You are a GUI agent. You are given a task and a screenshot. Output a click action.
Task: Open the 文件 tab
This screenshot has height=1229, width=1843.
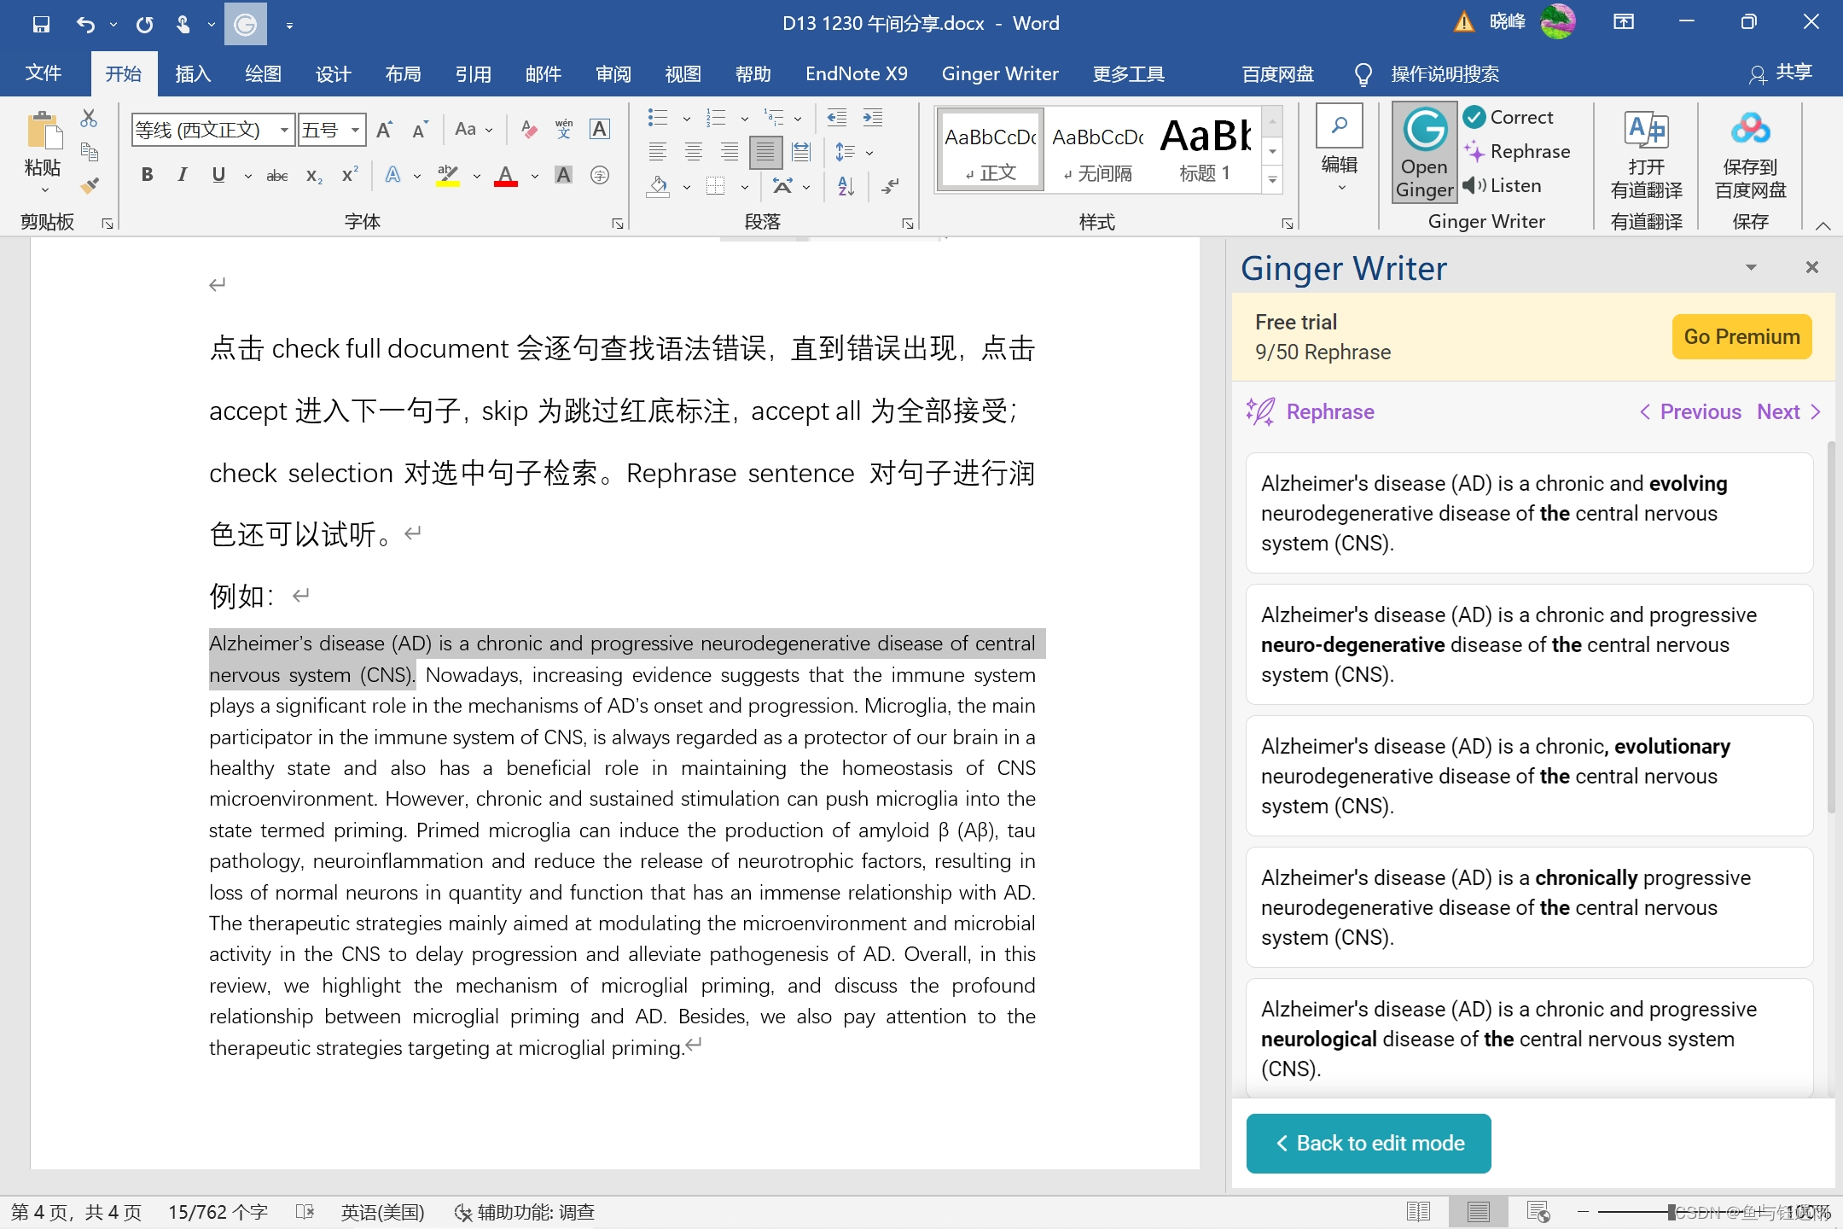44,73
